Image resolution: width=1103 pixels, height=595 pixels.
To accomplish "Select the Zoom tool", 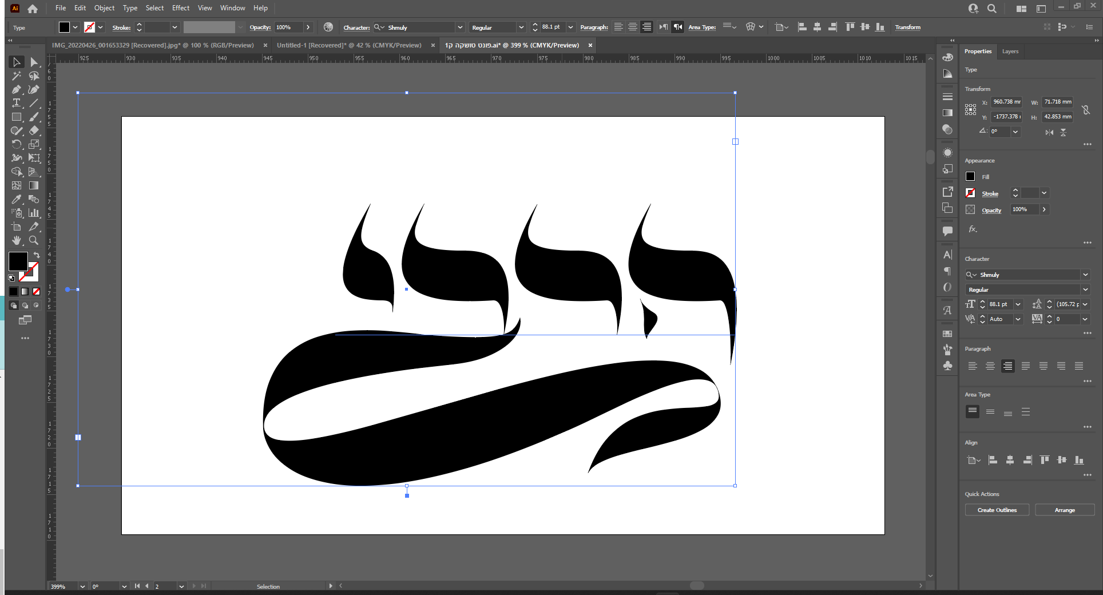I will [x=34, y=240].
